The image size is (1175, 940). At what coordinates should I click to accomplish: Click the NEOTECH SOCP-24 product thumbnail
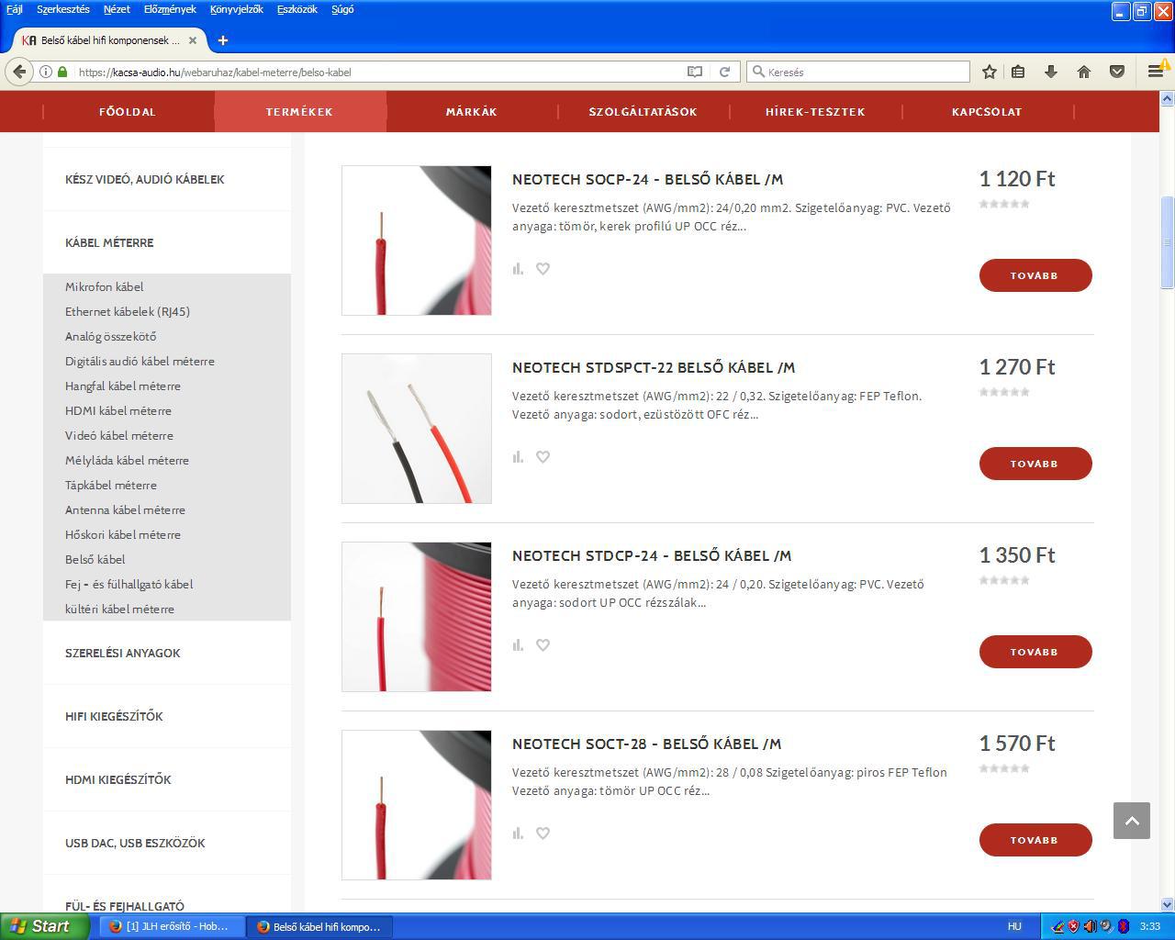tap(417, 241)
